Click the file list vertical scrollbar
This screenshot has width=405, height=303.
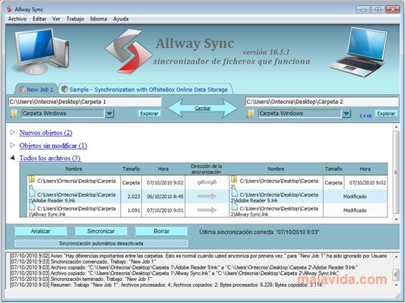coord(396,172)
